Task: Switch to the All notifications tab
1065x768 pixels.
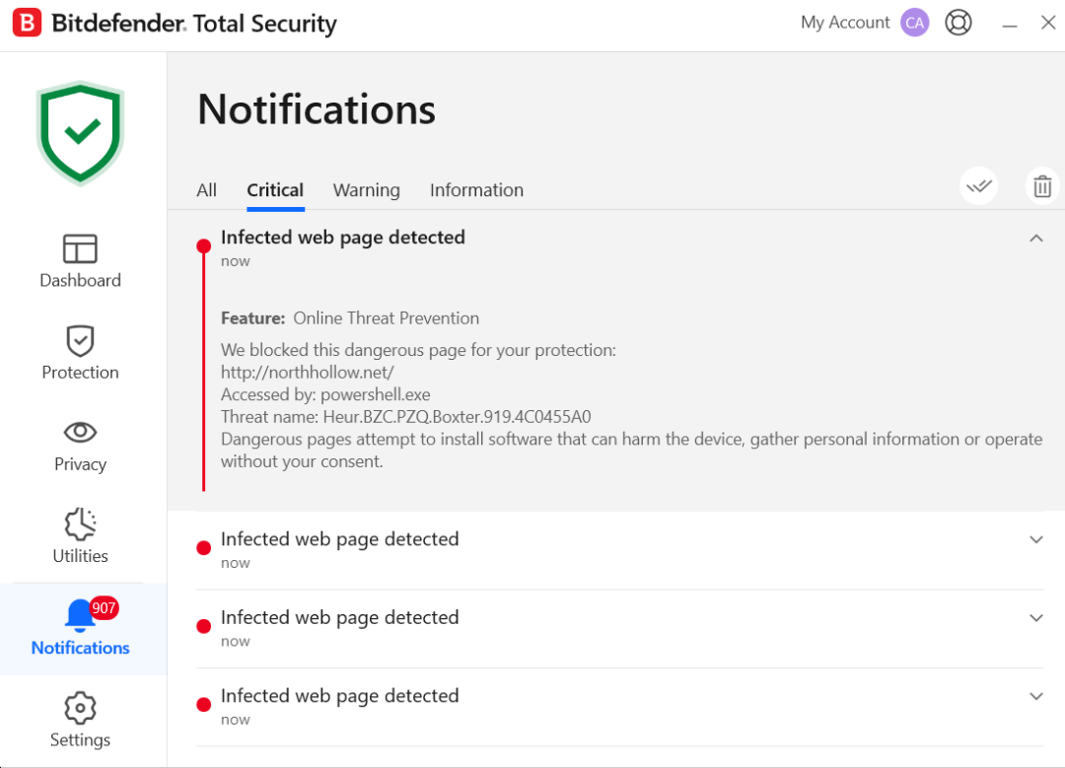Action: coord(206,190)
